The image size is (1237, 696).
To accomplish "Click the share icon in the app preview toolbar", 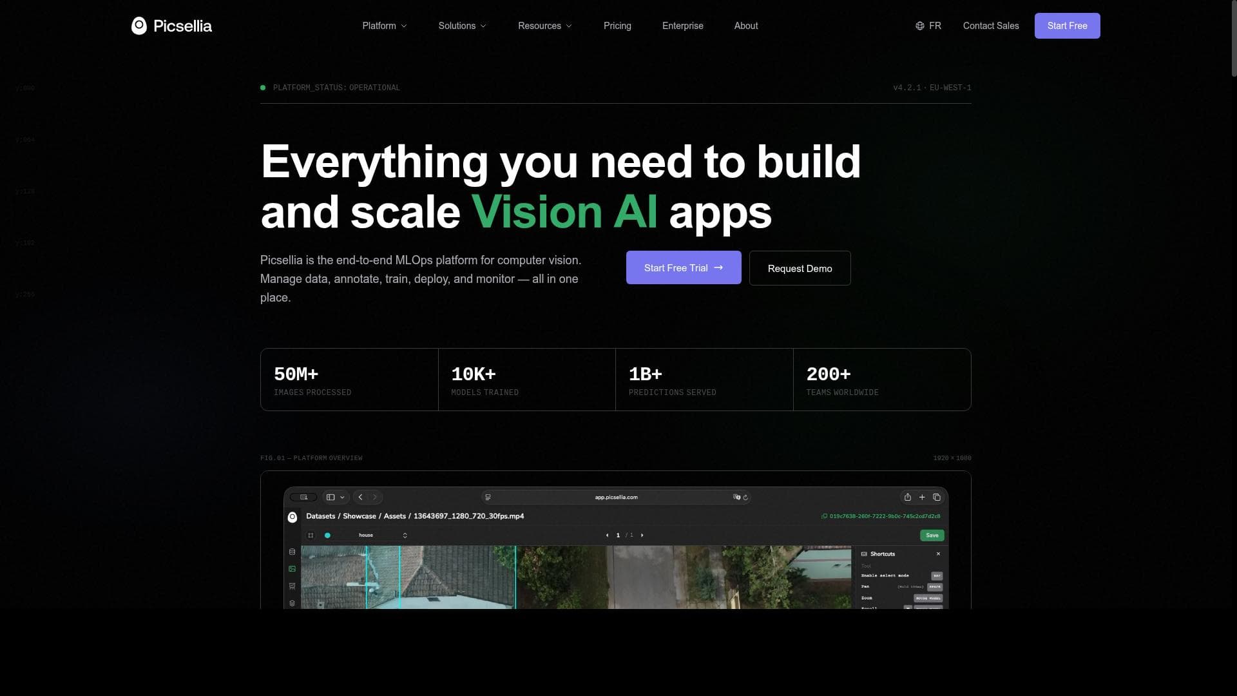I will click(907, 497).
